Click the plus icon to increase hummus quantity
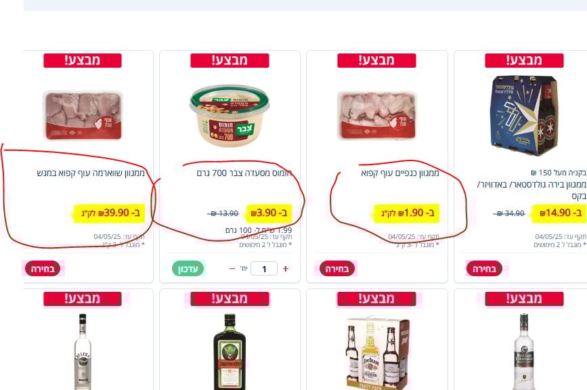The width and height of the screenshot is (587, 390). [x=286, y=269]
